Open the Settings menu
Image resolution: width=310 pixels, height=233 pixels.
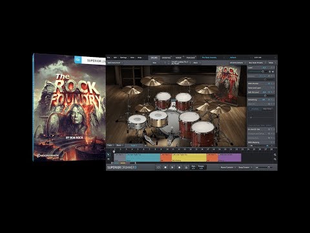click(123, 58)
